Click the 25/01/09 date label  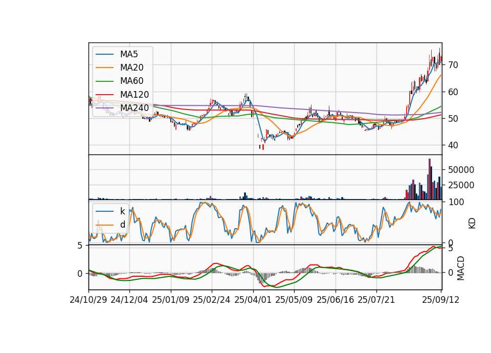(171, 300)
